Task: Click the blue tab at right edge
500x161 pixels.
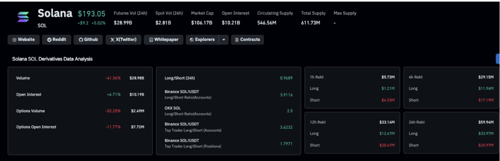Action: click(x=498, y=58)
